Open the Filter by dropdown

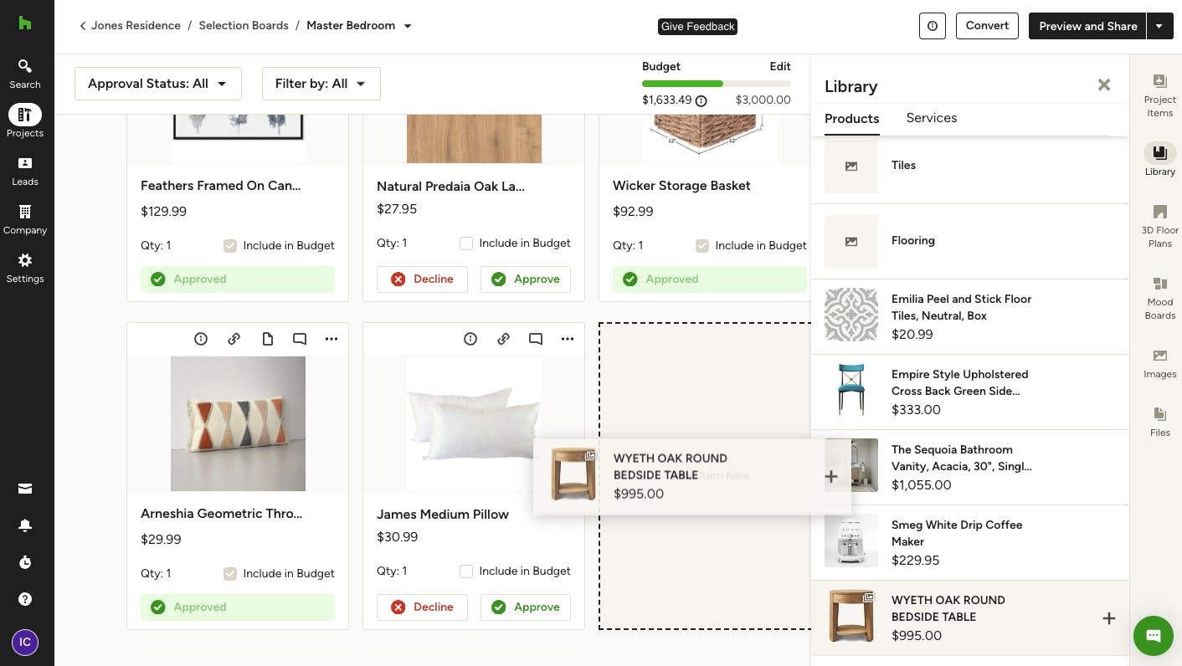(x=321, y=84)
